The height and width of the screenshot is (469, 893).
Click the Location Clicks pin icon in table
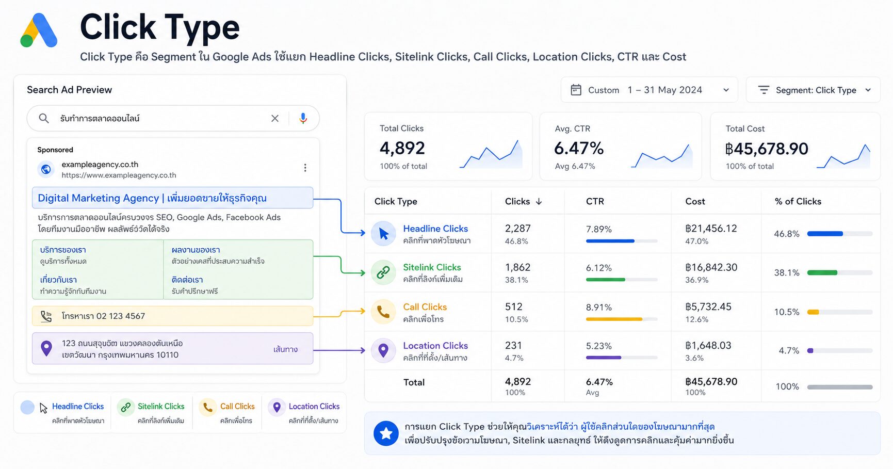(383, 351)
